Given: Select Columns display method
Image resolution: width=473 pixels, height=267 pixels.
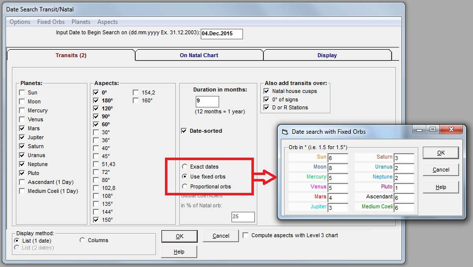Looking at the screenshot, I should pos(82,240).
